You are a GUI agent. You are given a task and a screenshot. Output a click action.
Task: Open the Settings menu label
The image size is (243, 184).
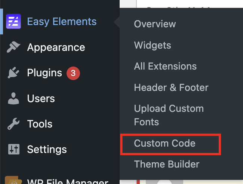pos(47,150)
